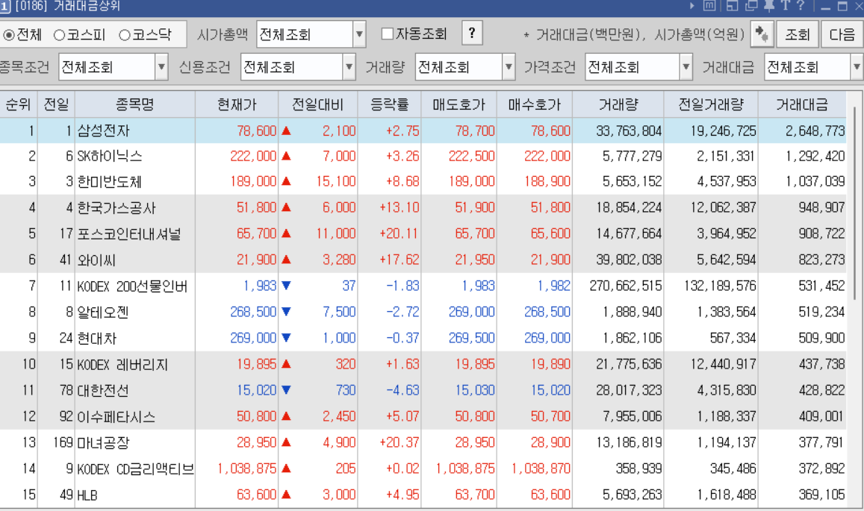Select the 현대차 stock name

click(96, 338)
